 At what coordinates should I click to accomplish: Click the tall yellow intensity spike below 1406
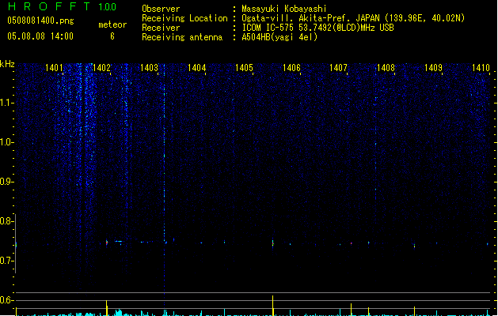click(273, 306)
